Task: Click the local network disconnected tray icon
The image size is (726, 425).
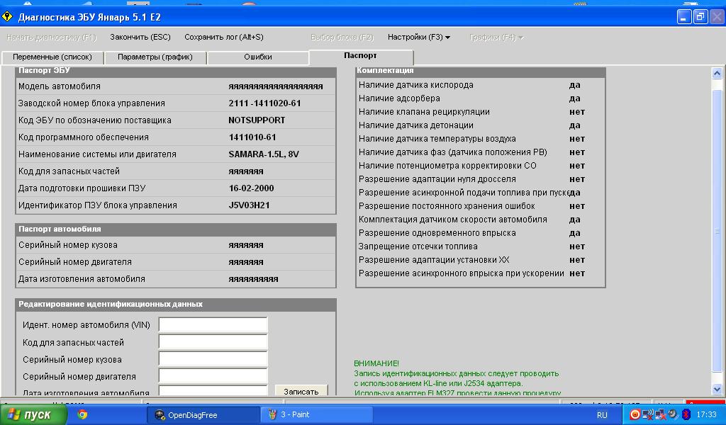Action: pos(660,414)
